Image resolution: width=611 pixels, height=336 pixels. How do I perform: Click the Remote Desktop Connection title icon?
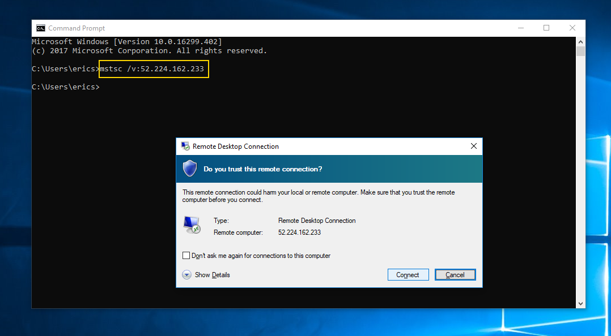[185, 146]
